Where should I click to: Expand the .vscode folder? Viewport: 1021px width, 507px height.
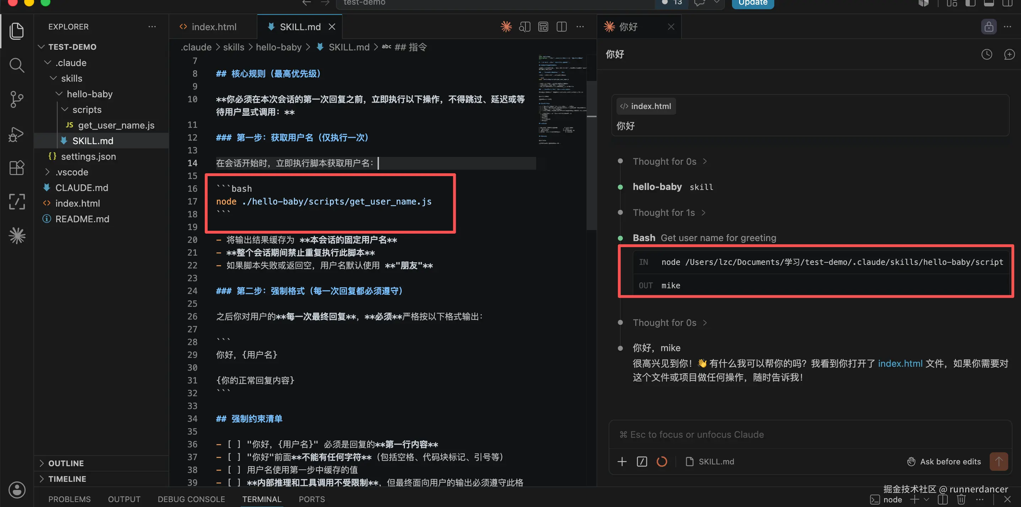[48, 172]
